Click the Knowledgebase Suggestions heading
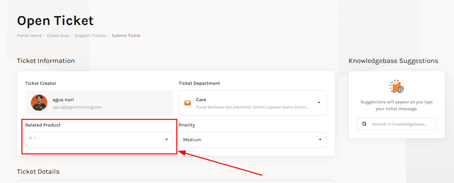454x183 pixels. click(393, 61)
